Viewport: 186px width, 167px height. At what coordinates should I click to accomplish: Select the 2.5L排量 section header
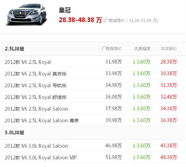[x=15, y=49]
